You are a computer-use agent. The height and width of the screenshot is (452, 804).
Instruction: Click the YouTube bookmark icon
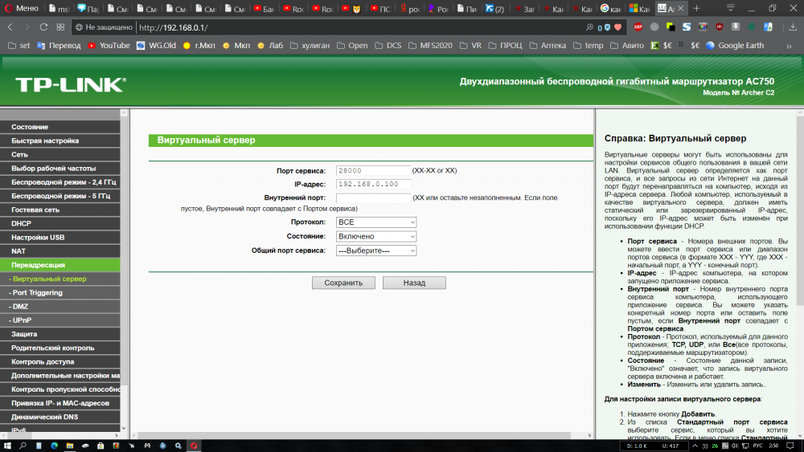92,46
